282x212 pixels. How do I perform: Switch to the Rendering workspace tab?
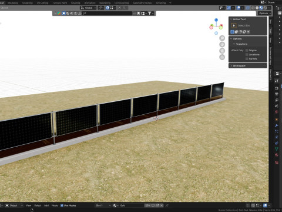pos(105,3)
